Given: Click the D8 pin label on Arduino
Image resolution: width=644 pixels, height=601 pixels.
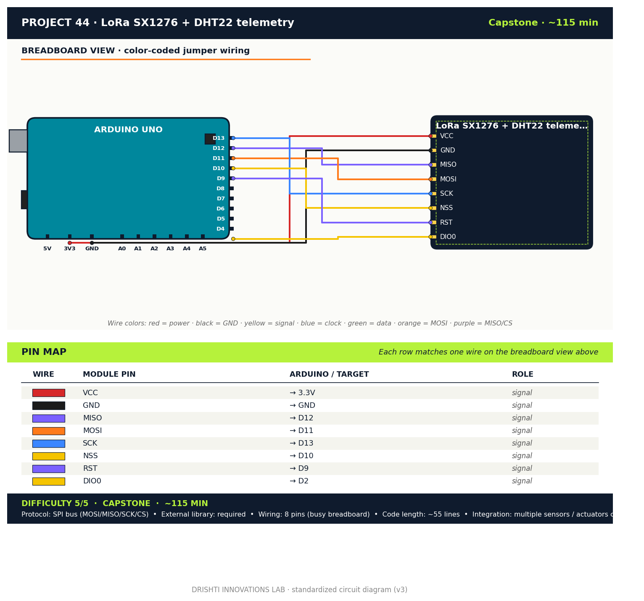Looking at the screenshot, I should pos(221,189).
